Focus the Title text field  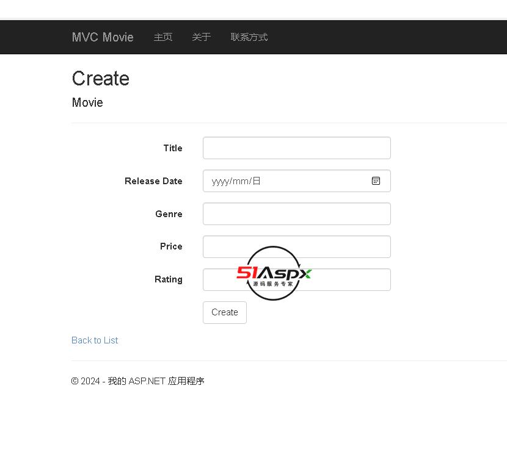pos(296,148)
